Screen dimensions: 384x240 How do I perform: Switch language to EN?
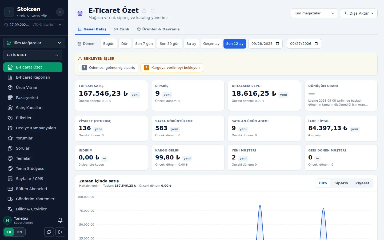(20, 232)
